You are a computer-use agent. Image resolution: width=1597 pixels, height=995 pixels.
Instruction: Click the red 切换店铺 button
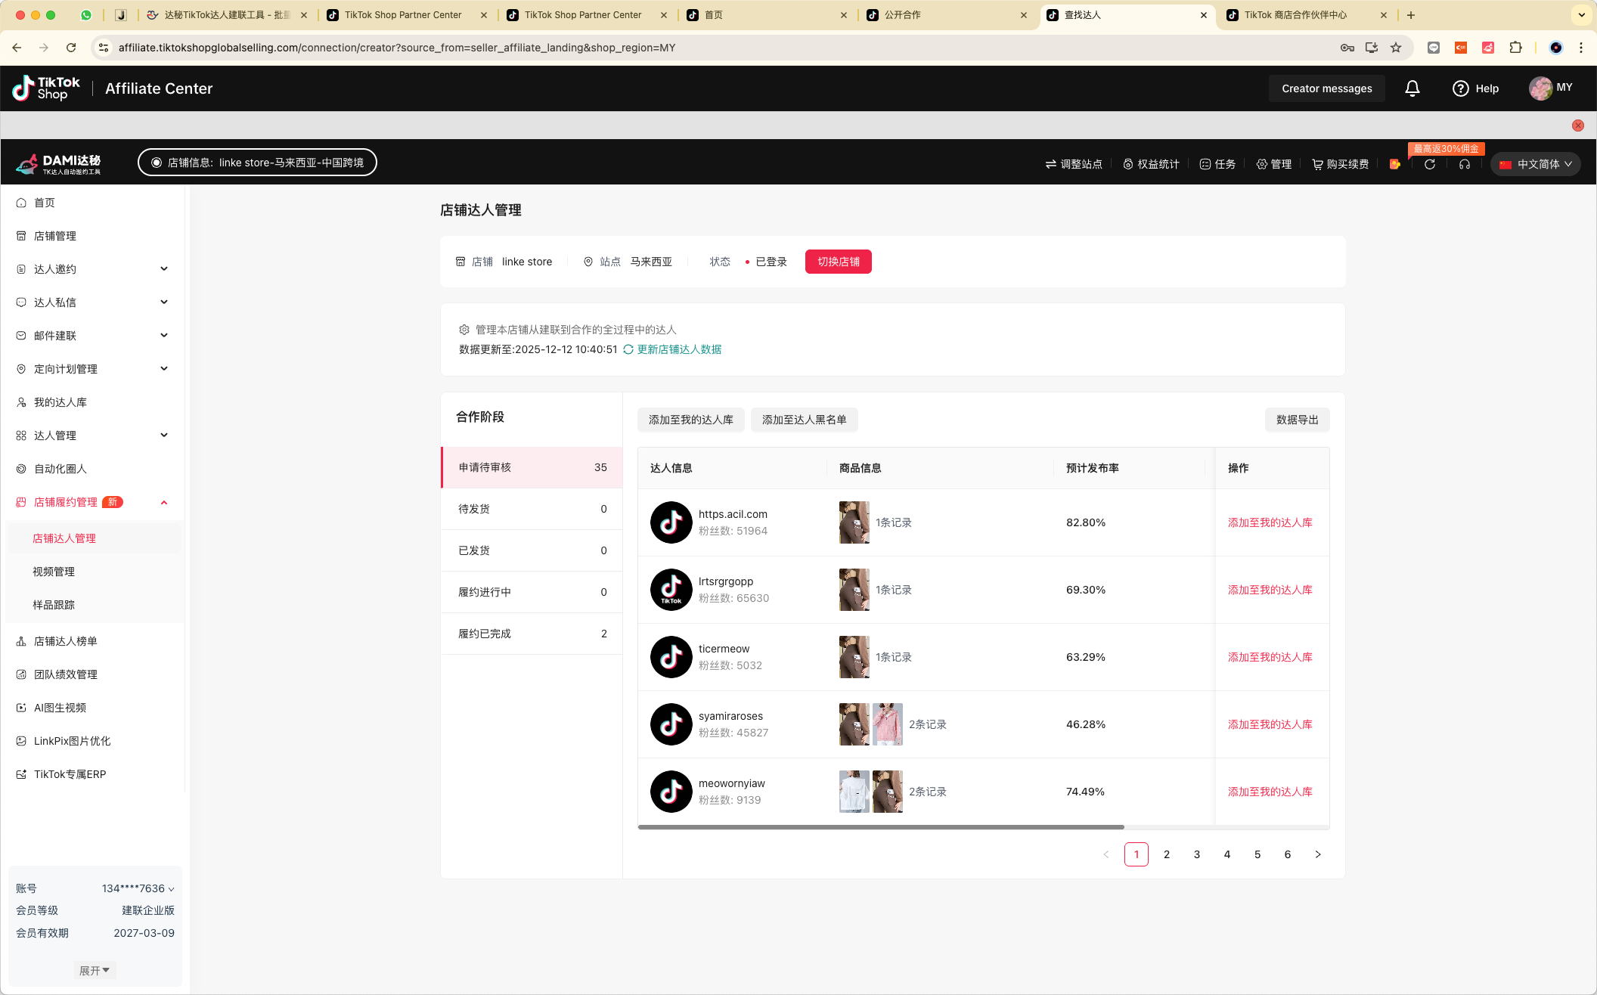[838, 262]
